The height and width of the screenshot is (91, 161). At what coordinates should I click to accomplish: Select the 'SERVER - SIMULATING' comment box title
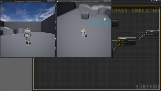[135, 11]
